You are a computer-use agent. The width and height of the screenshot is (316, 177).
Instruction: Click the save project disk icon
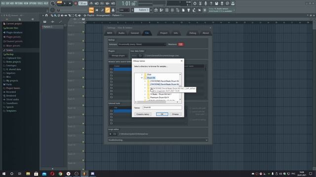(x=216, y=3)
